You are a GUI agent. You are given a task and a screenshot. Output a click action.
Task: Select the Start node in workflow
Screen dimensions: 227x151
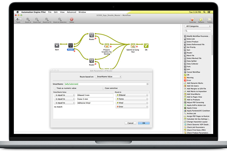click(57, 45)
